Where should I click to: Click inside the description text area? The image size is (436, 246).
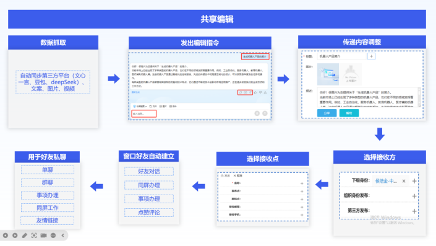tap(367, 98)
